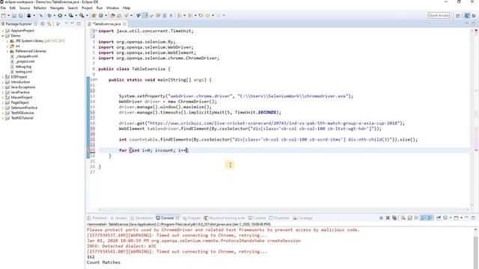Click the editor horizontal scrollbar
Image resolution: width=479 pixels, height=269 pixels.
click(x=284, y=209)
